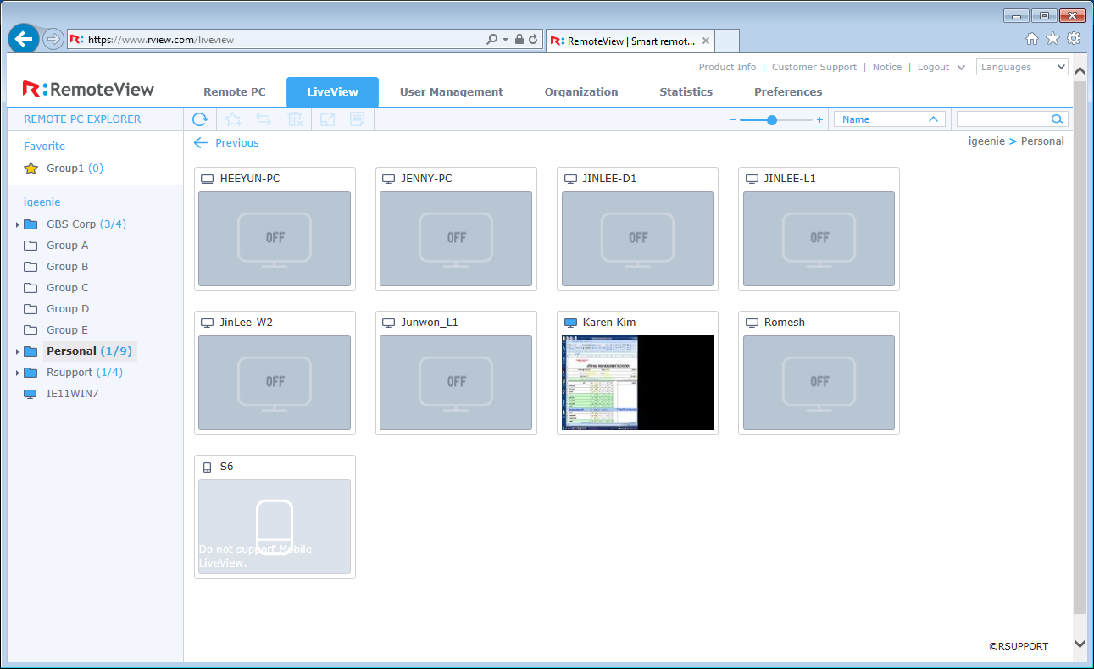
Task: Click the JENNY-PC OFF thumbnail
Action: click(x=456, y=239)
